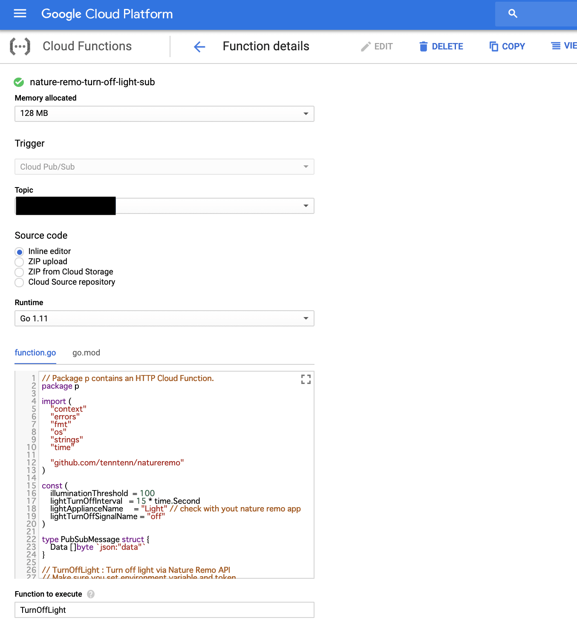Click the EDIT button label

click(384, 46)
